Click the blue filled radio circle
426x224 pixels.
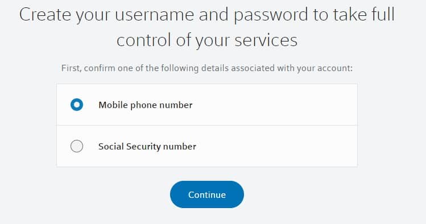[77, 105]
